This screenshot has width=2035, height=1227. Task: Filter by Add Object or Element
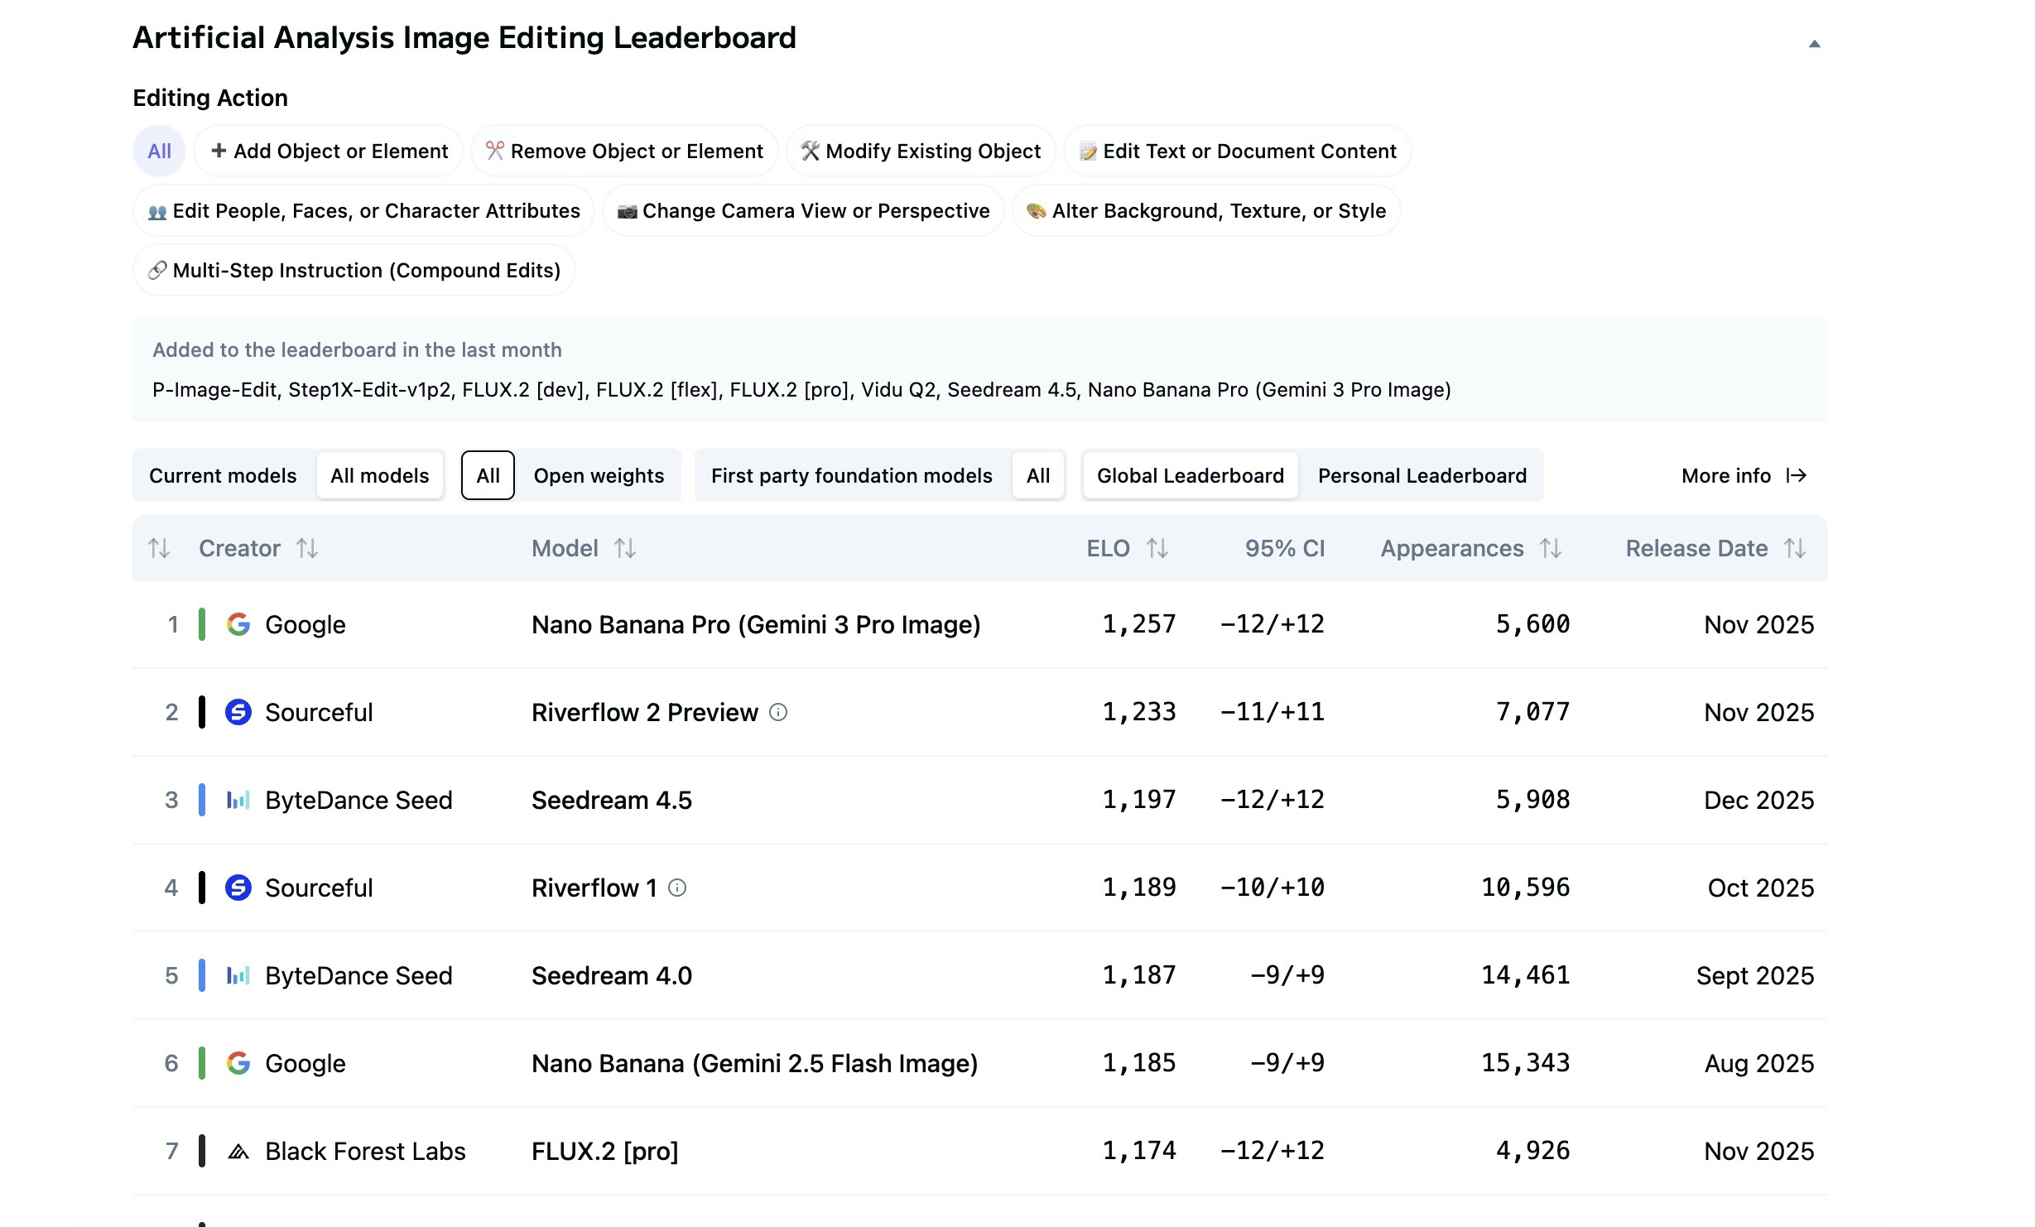click(x=329, y=151)
